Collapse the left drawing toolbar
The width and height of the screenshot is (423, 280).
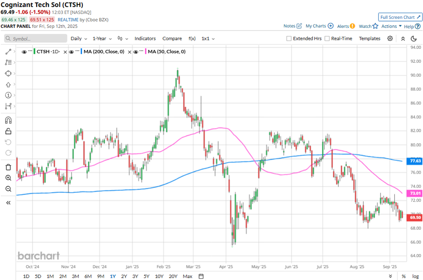click(9, 203)
